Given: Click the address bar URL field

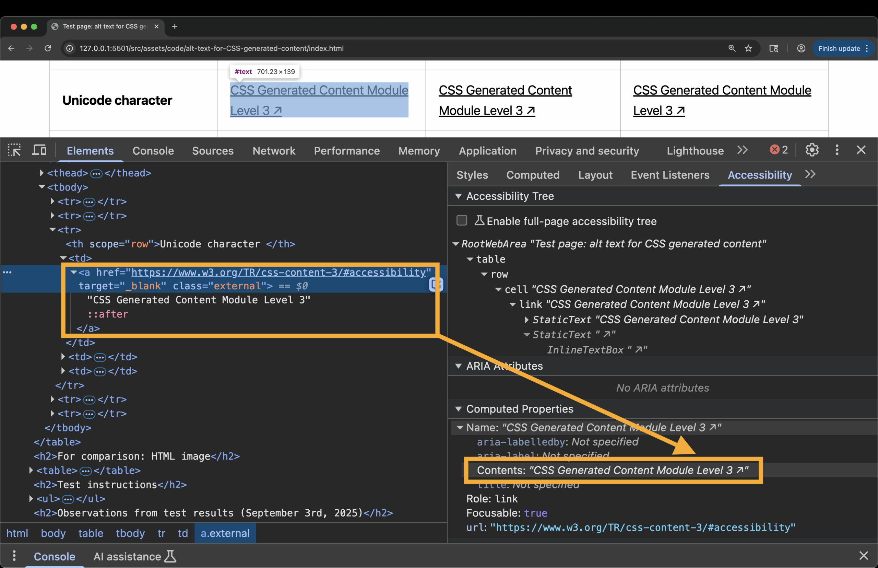Looking at the screenshot, I should [212, 48].
